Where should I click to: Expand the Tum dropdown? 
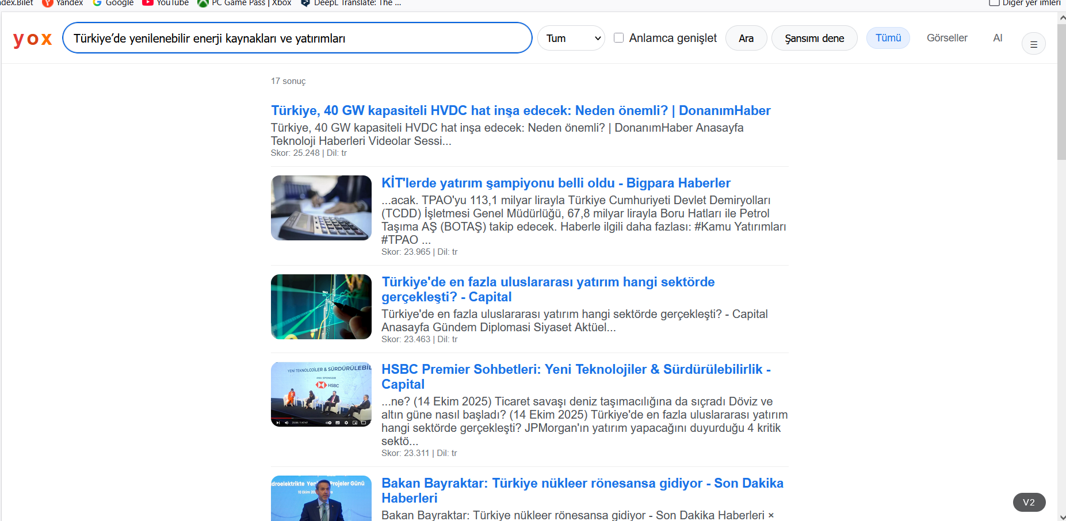click(x=571, y=38)
